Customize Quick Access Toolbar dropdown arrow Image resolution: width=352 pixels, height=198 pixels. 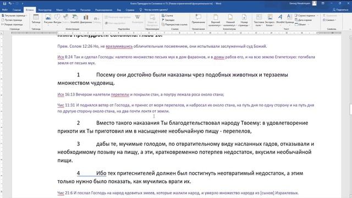(23, 3)
